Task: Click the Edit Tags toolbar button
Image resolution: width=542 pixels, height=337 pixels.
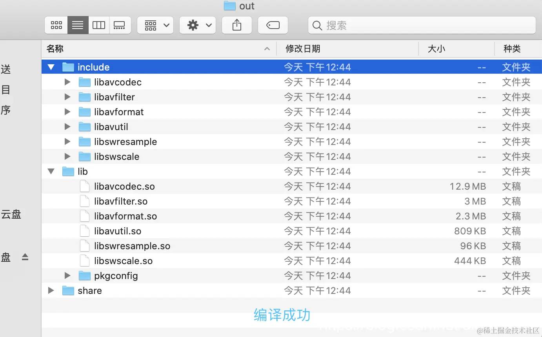Action: click(x=273, y=25)
